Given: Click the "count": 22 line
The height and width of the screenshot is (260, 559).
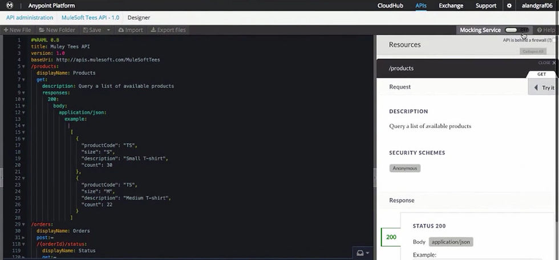Looking at the screenshot, I should (x=97, y=204).
